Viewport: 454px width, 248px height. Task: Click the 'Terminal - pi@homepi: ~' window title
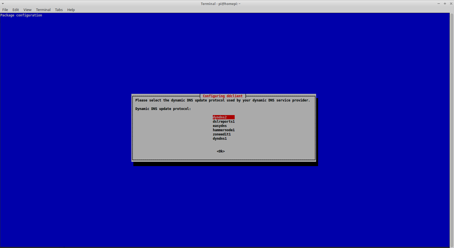(x=220, y=4)
